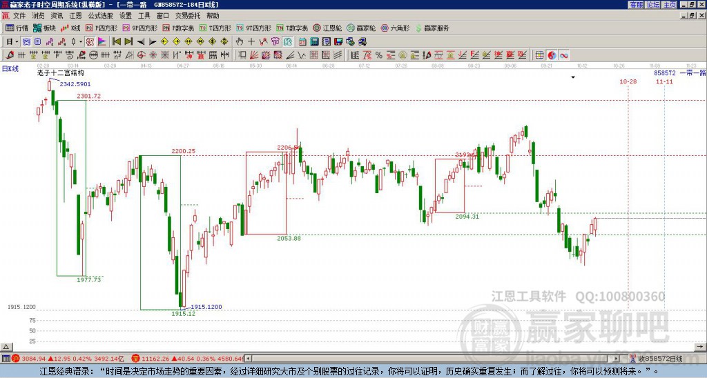
Task: Toggle the pink flag icon
Action: pyautogui.click(x=102, y=42)
